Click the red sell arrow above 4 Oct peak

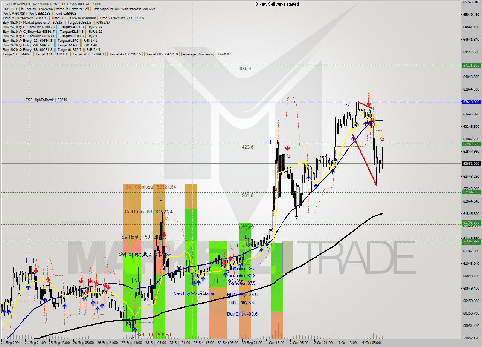(x=369, y=103)
